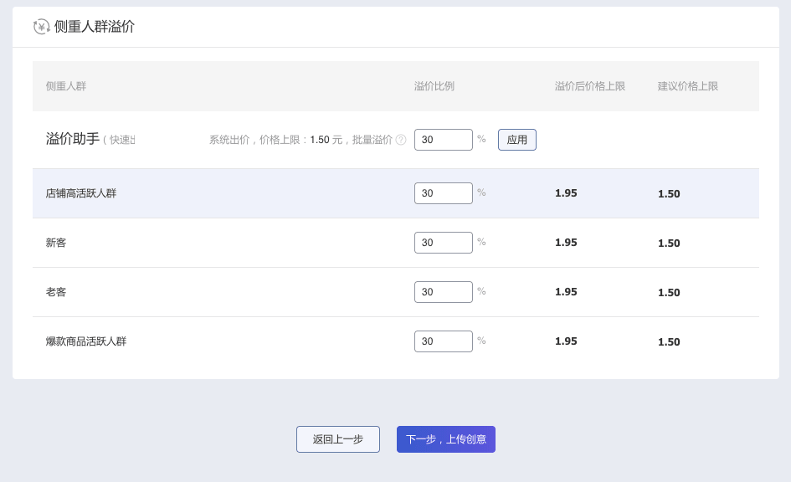Viewport: 791px width, 482px height.
Task: Click the 侧重人群溢价 section title
Action: [x=95, y=27]
